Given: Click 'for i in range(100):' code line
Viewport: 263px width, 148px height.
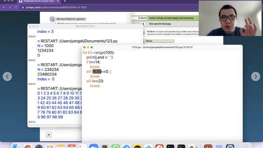Looking at the screenshot, I should (99, 53).
